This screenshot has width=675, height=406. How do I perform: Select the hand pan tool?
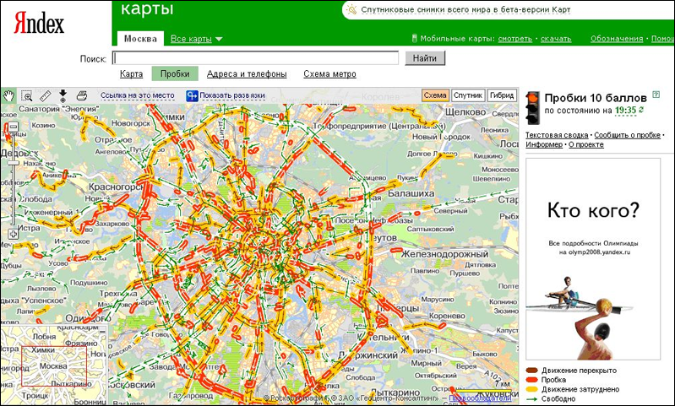[8, 95]
